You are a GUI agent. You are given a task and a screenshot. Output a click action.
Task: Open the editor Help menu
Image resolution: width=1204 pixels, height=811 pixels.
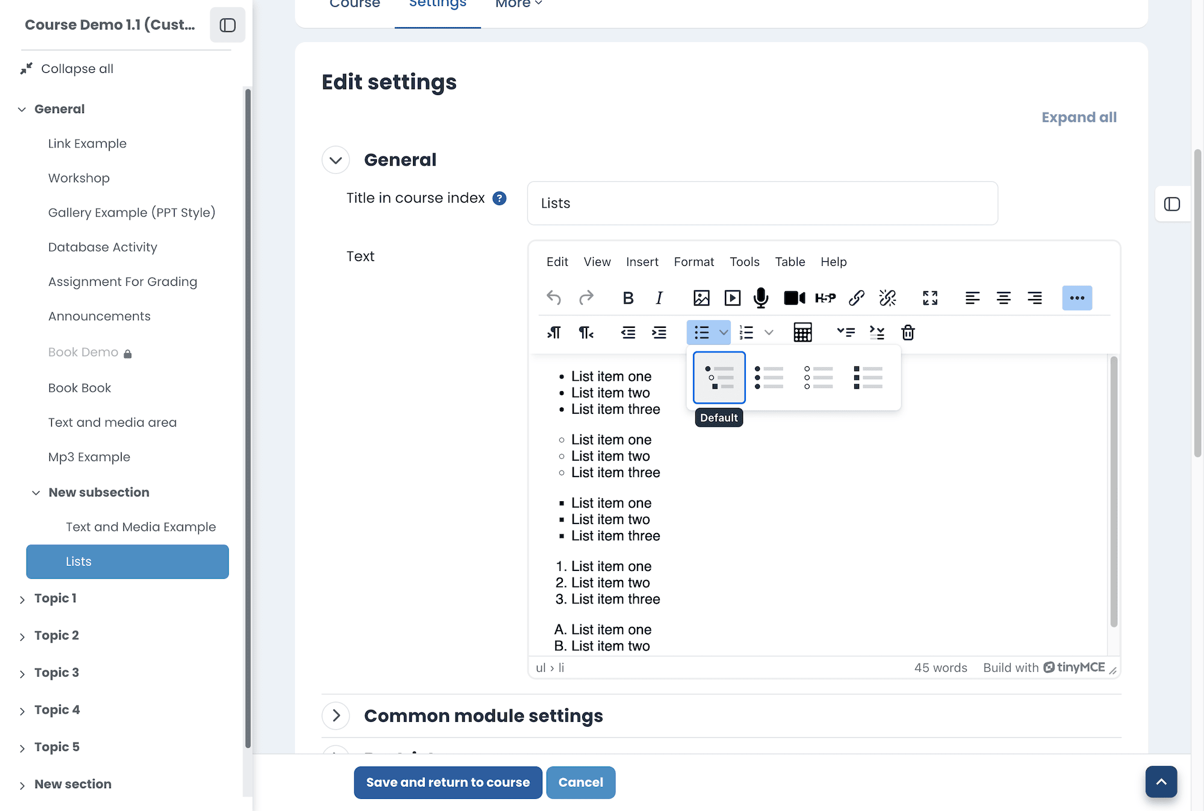(833, 262)
